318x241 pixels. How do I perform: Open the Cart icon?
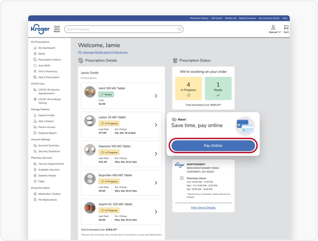[x=286, y=29]
